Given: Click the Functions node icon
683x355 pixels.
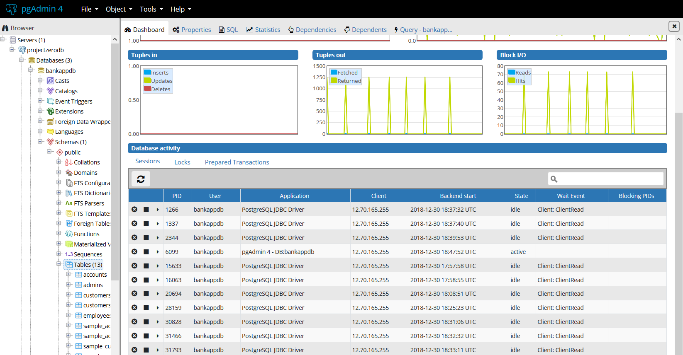Looking at the screenshot, I should pyautogui.click(x=69, y=234).
